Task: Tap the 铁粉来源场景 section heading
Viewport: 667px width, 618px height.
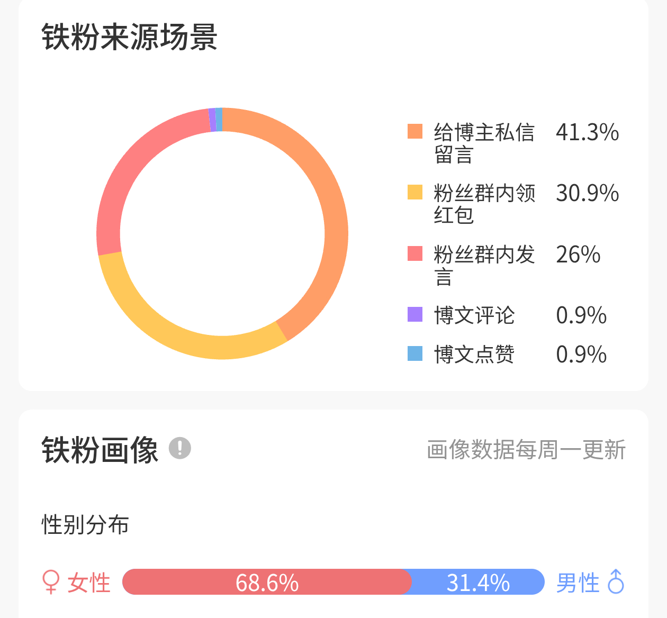Action: coord(130,37)
